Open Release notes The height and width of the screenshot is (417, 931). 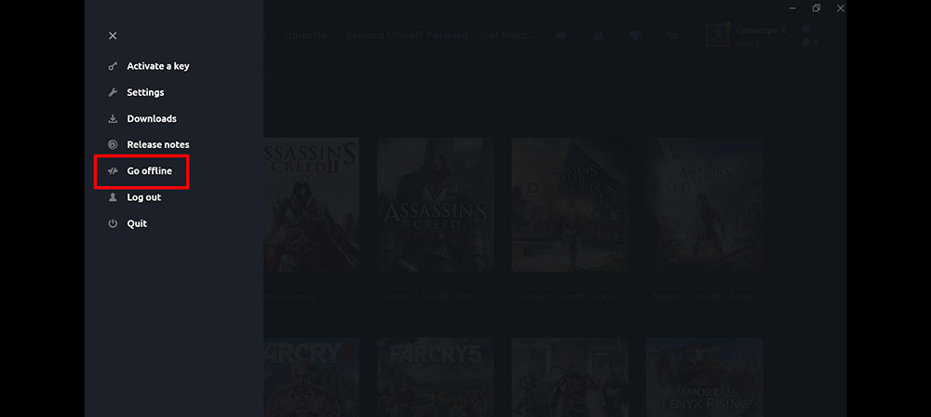pyautogui.click(x=148, y=144)
